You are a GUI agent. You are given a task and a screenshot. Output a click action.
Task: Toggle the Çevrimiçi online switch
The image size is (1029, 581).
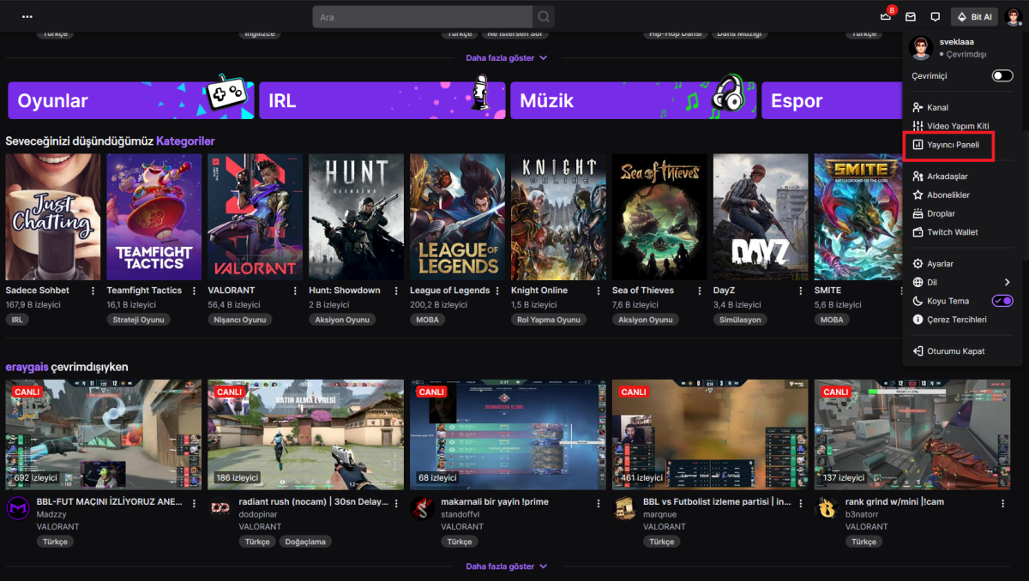tap(1002, 76)
